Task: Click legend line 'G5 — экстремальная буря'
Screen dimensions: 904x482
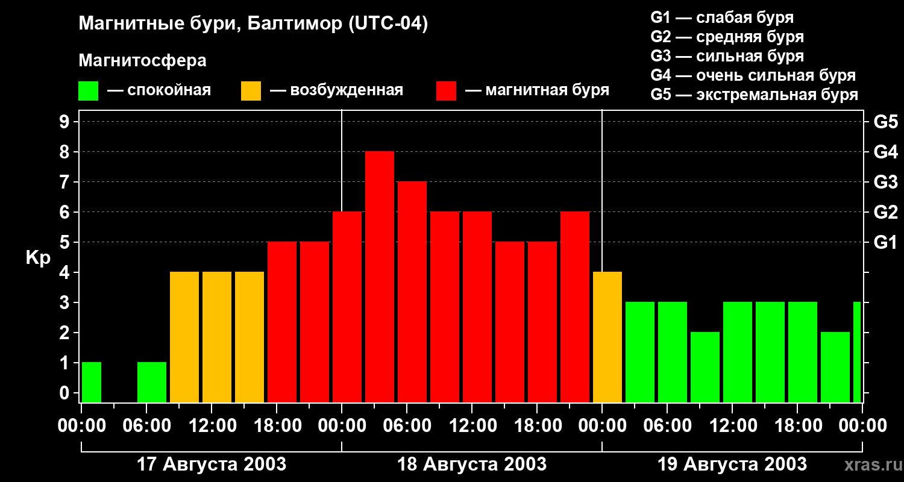Action: click(x=754, y=95)
